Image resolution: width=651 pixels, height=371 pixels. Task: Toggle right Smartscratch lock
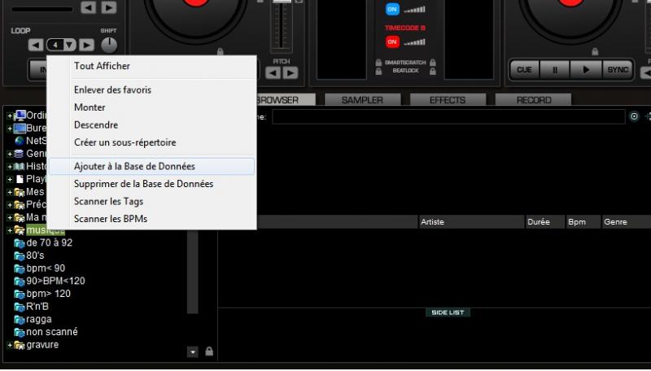433,63
